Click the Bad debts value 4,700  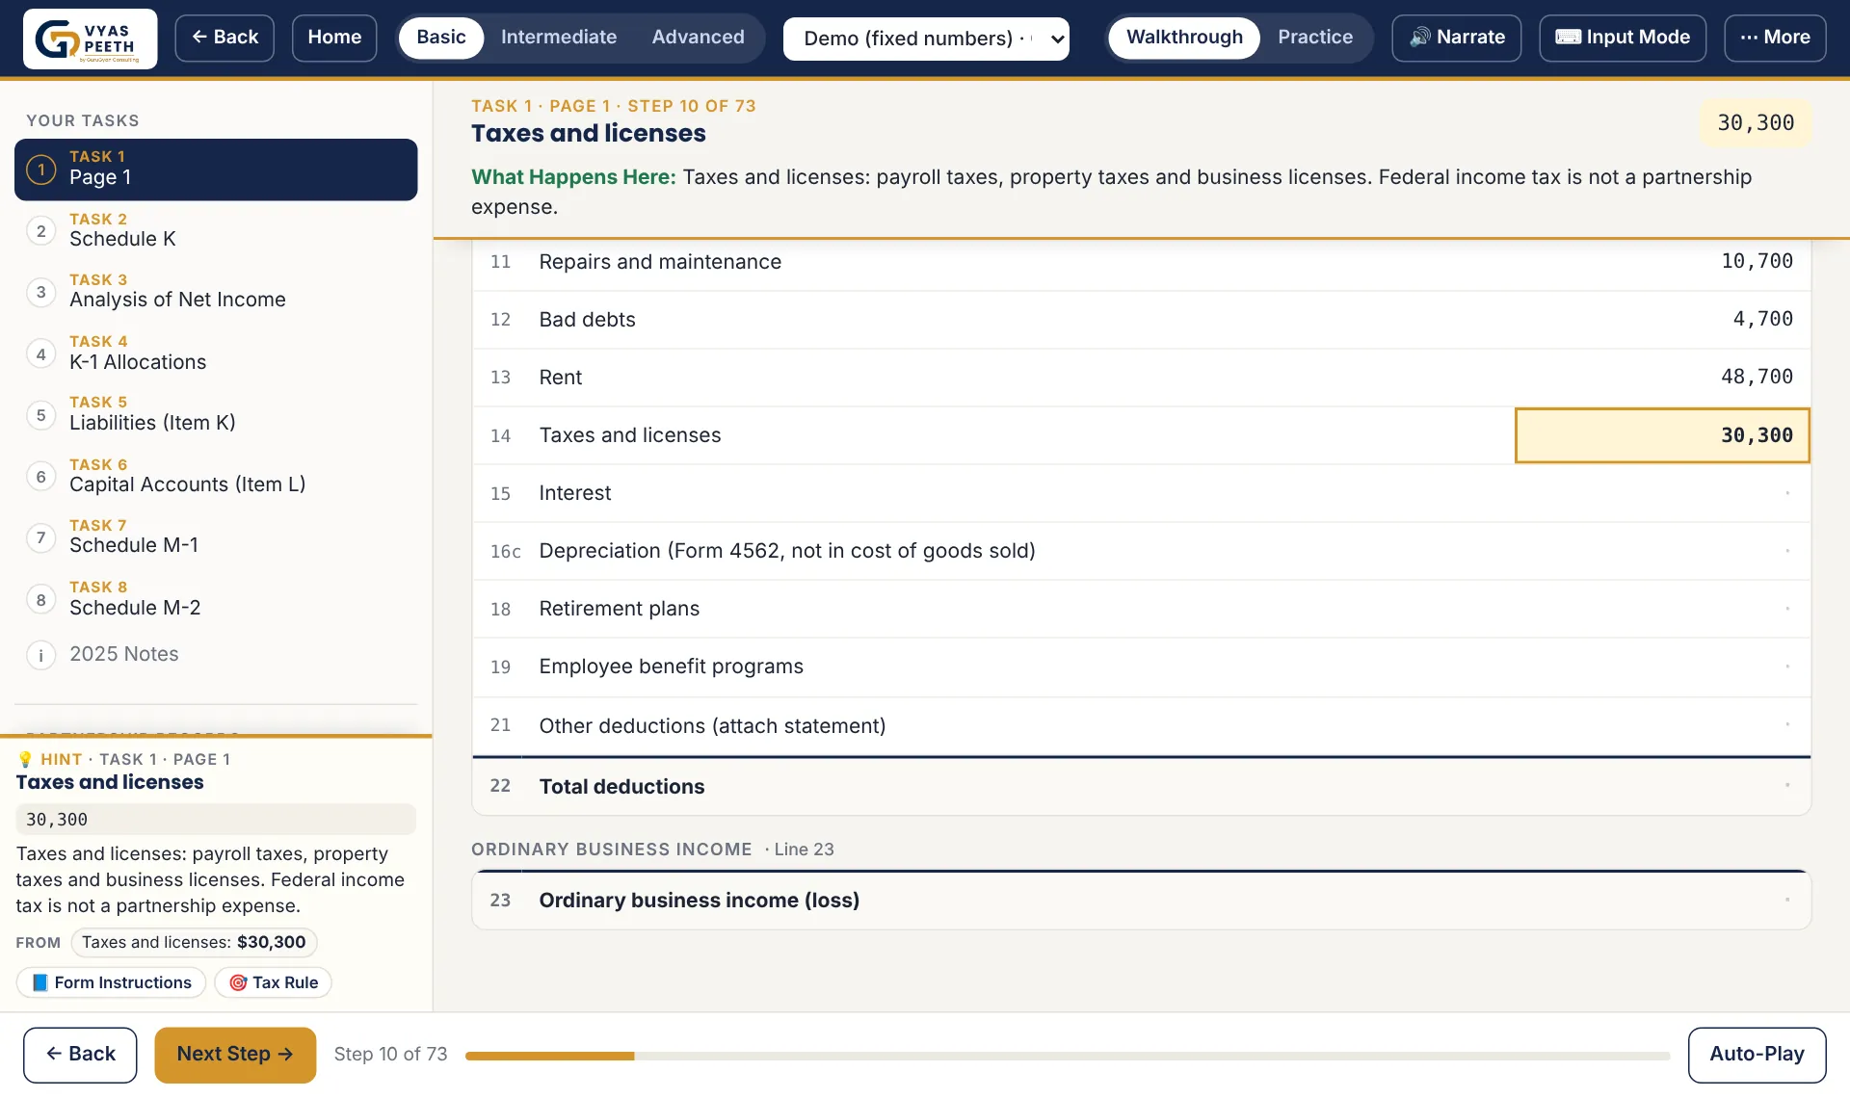tap(1762, 319)
